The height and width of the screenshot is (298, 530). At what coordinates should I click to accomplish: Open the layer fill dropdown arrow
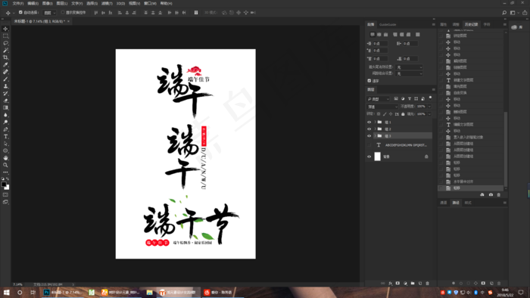click(429, 114)
